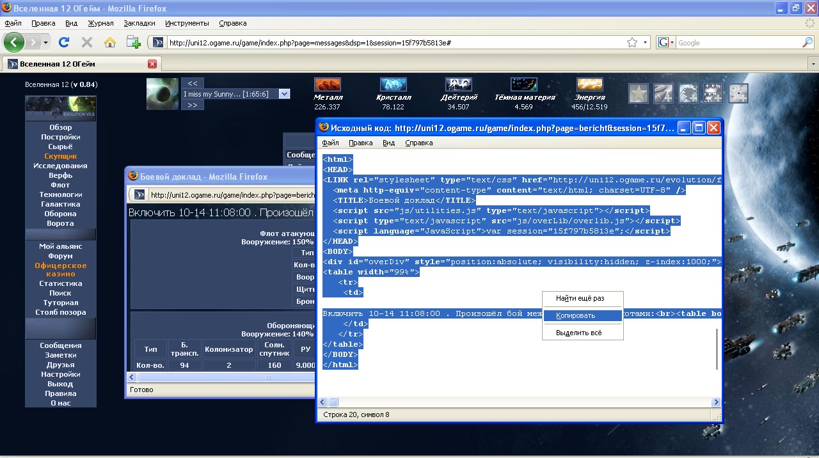The height and width of the screenshot is (458, 819).
Task: Click the Dark Matter resource icon
Action: (x=523, y=84)
